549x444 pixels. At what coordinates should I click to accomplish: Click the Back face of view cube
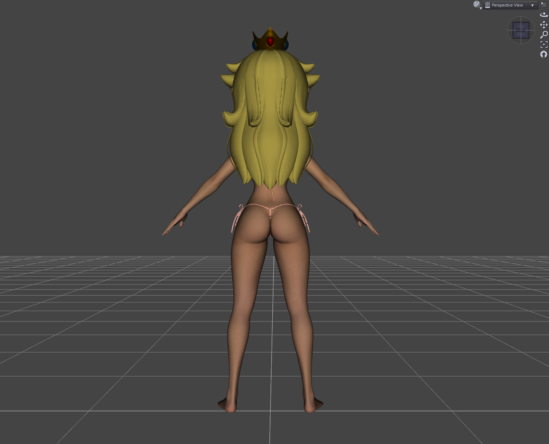521,30
